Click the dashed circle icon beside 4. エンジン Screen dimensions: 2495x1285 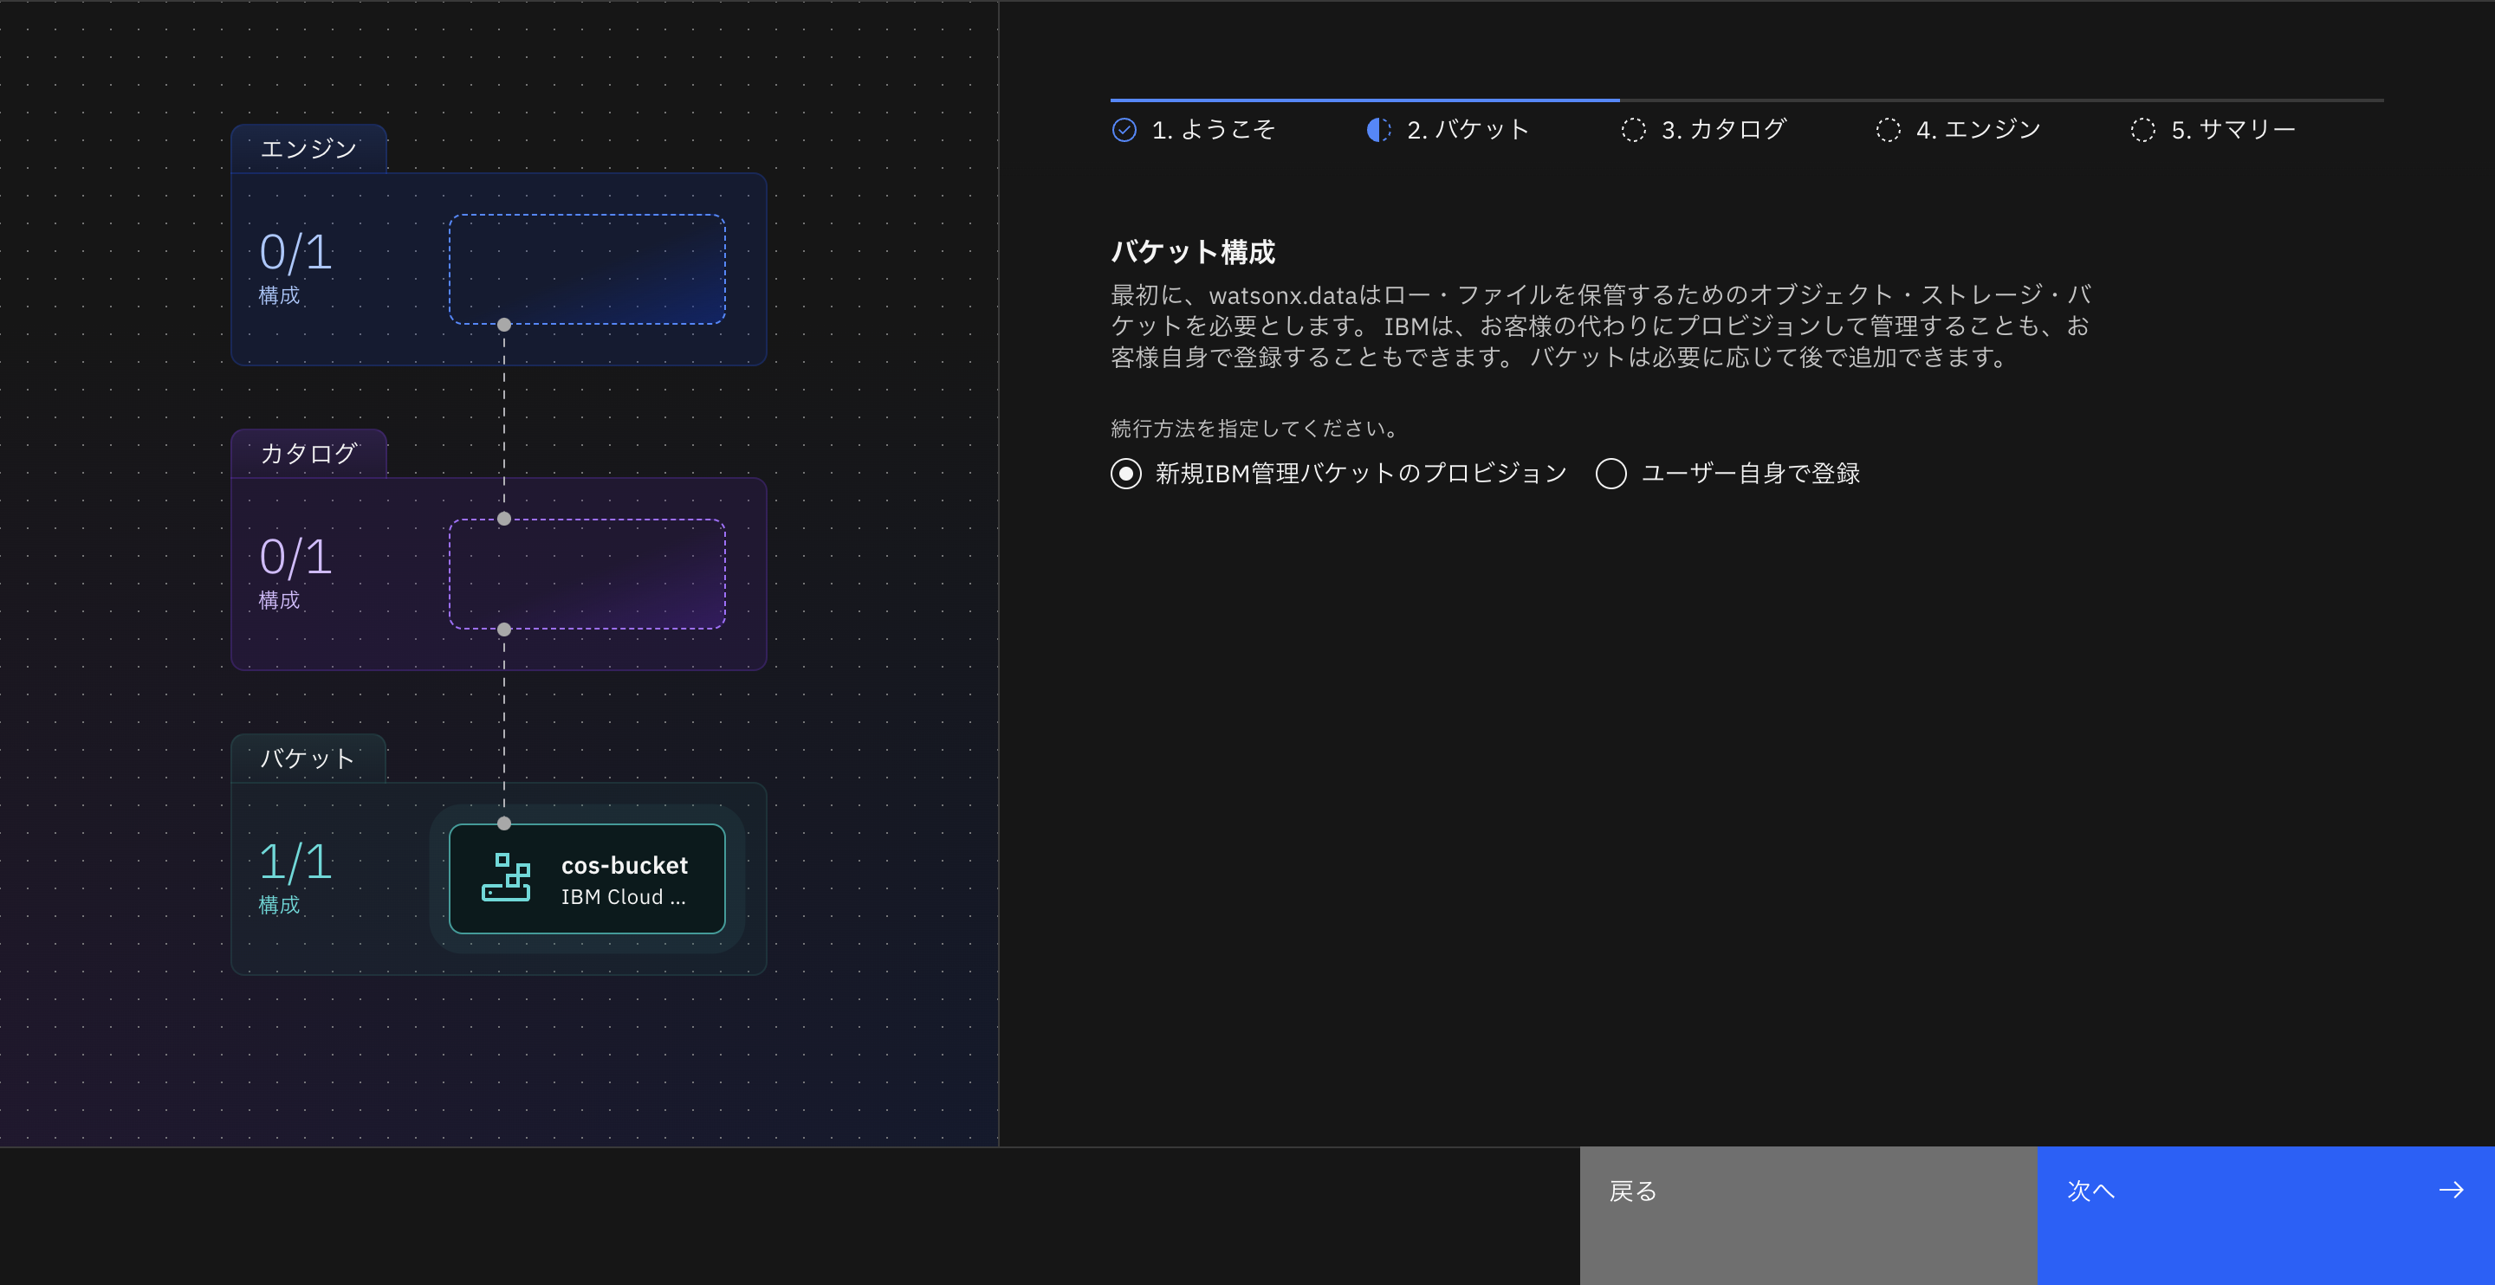click(1887, 131)
